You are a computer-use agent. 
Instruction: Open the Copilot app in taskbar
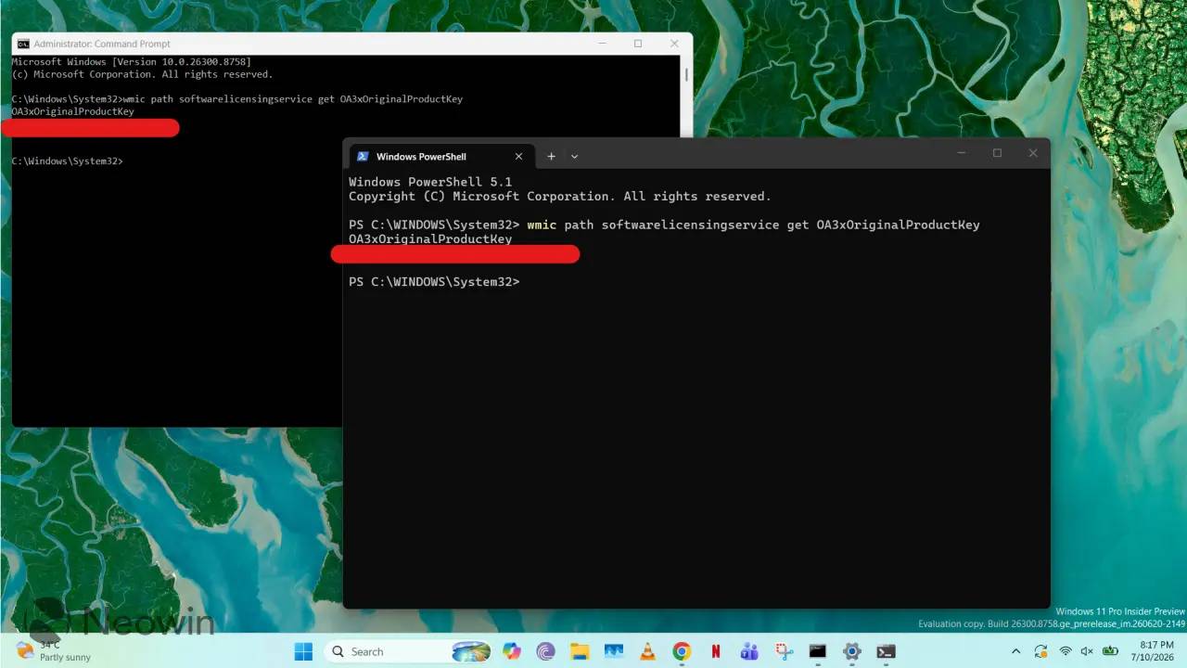click(512, 651)
